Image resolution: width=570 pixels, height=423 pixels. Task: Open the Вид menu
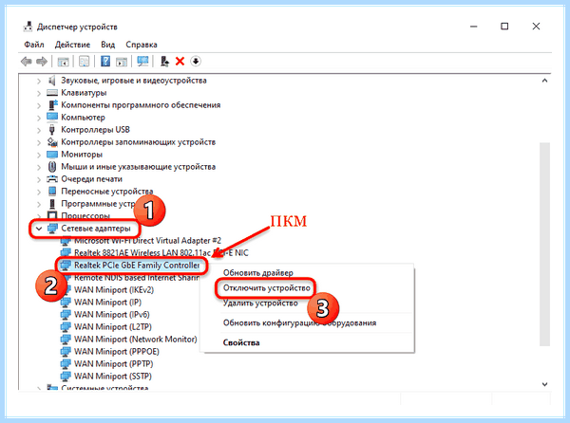click(x=108, y=45)
